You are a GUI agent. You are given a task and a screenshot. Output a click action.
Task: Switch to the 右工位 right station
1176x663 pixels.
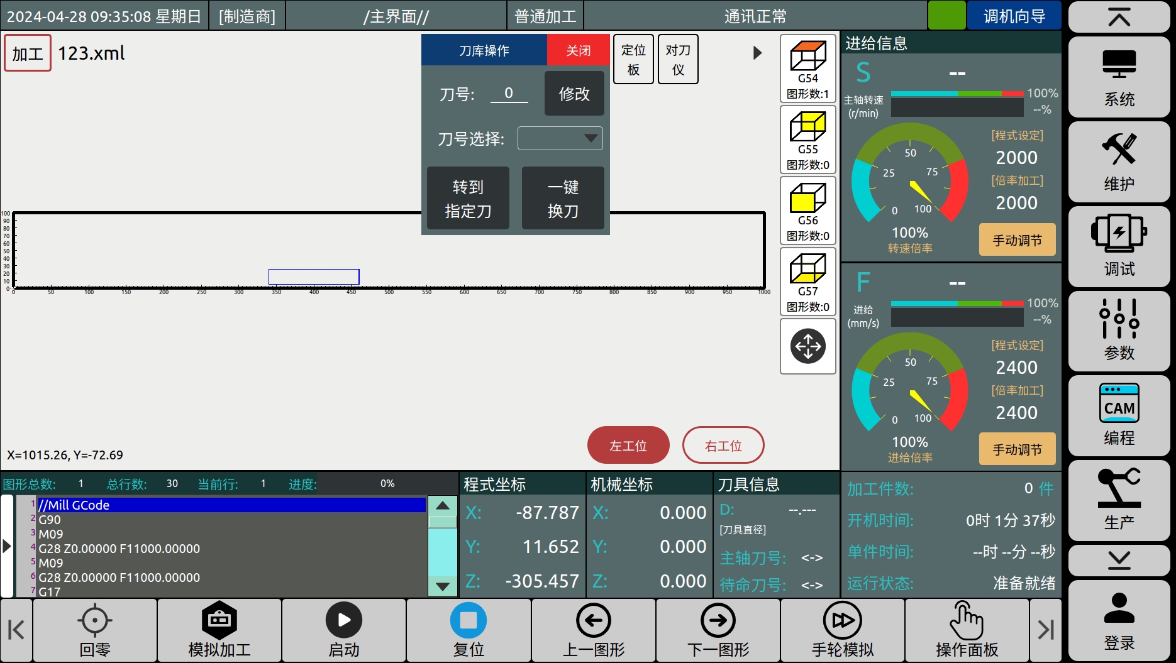(723, 446)
